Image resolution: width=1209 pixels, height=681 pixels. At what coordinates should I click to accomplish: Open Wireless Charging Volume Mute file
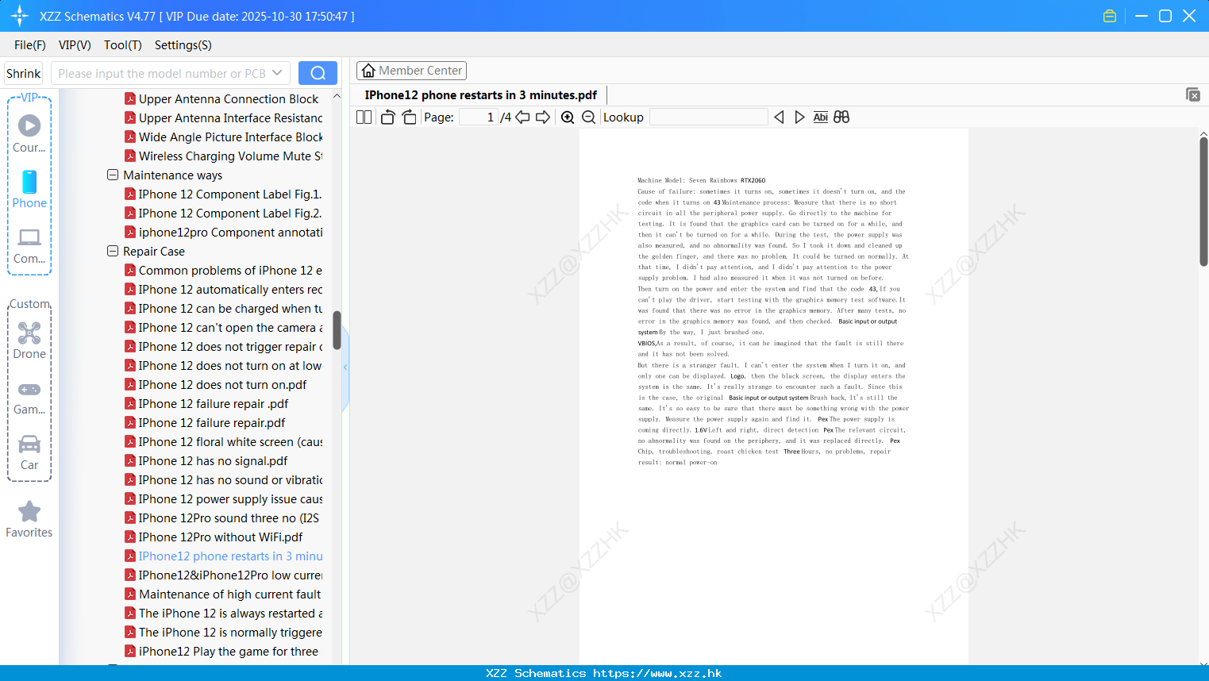pos(224,156)
